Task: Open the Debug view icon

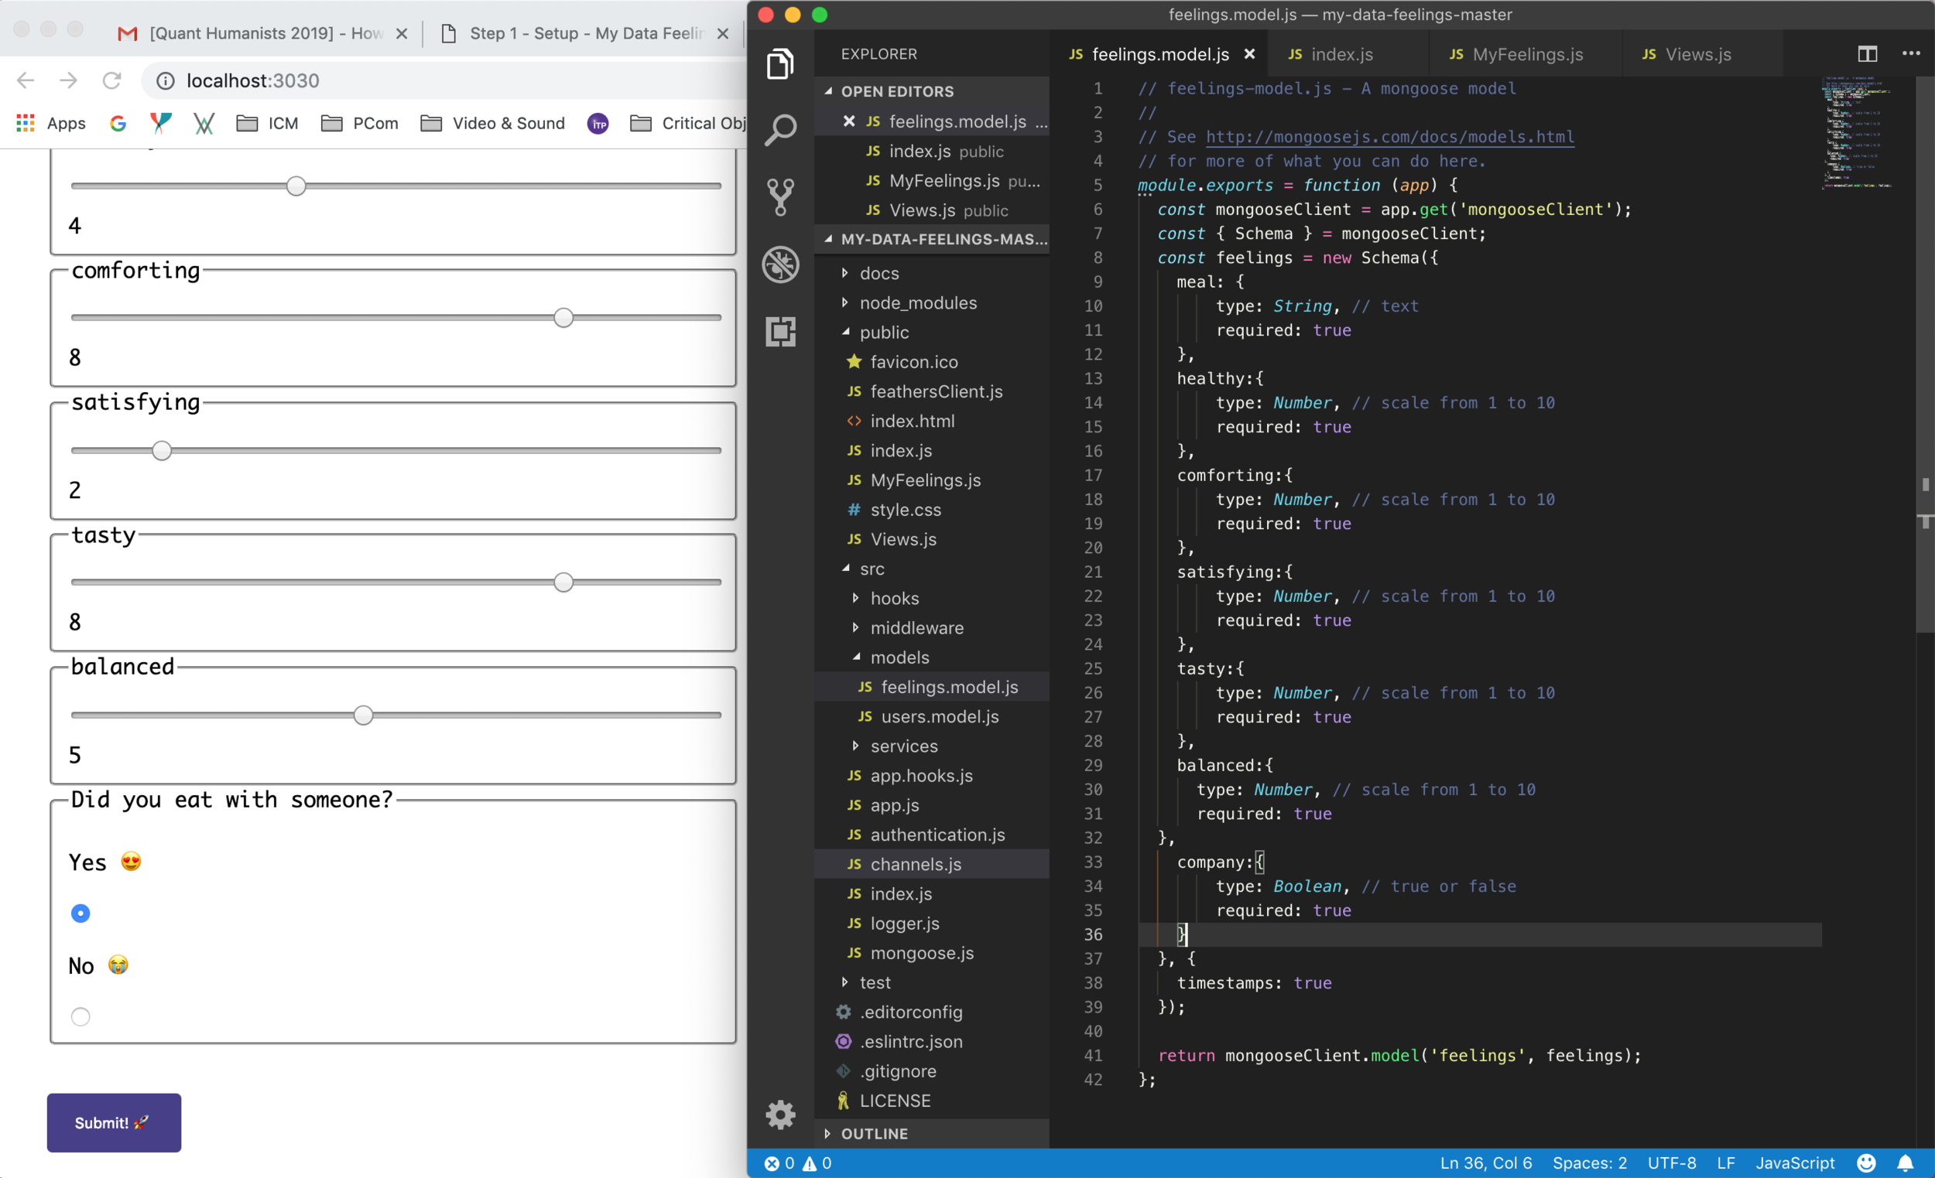Action: 780,265
